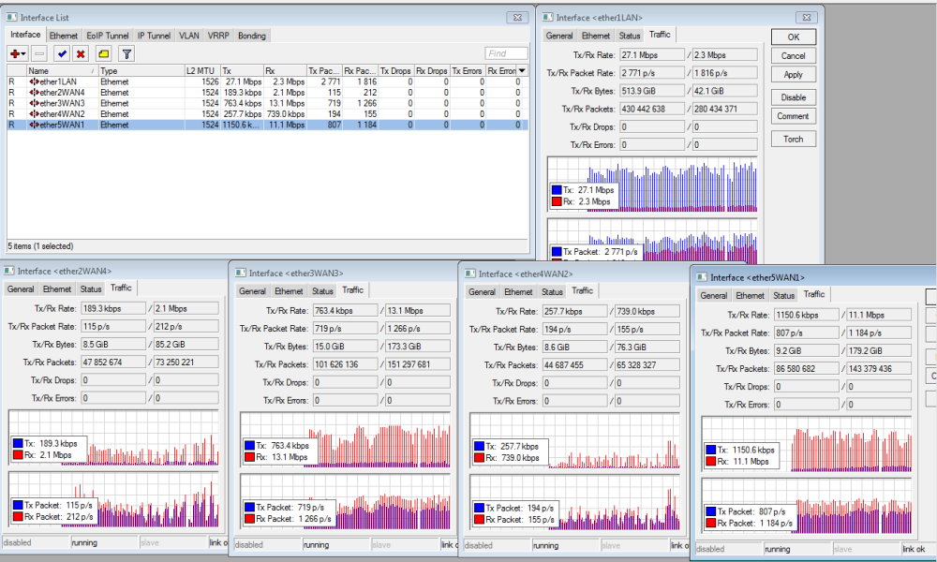Image resolution: width=937 pixels, height=562 pixels.
Task: Switch to Ethernet tab in Interface List
Action: click(x=64, y=36)
